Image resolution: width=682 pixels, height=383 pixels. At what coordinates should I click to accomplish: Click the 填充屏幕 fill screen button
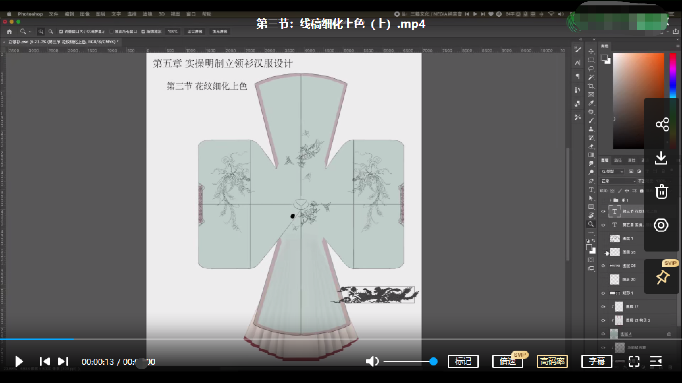pyautogui.click(x=219, y=31)
